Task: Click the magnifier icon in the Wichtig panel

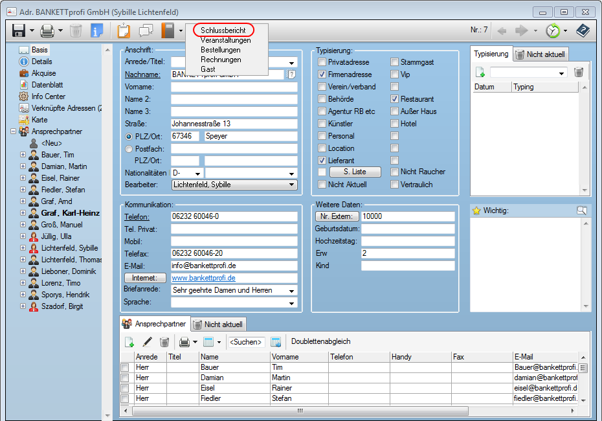Action: [x=582, y=210]
